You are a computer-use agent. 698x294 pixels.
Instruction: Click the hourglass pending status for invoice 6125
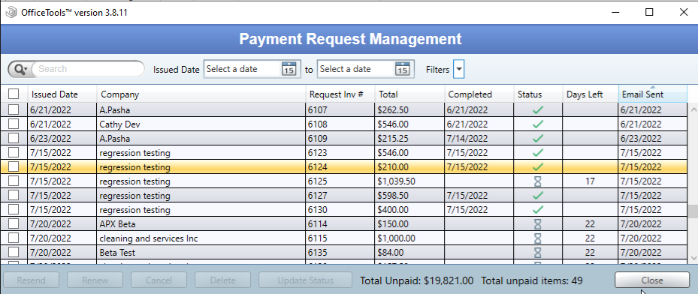point(538,181)
